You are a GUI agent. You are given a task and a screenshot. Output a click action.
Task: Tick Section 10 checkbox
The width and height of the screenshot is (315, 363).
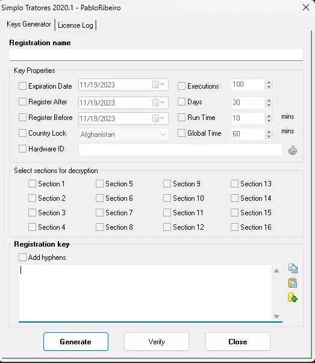pyautogui.click(x=167, y=198)
